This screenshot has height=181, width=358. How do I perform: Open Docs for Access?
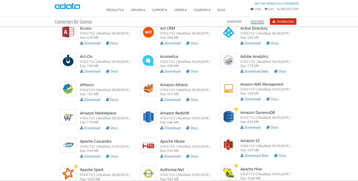click(x=112, y=43)
